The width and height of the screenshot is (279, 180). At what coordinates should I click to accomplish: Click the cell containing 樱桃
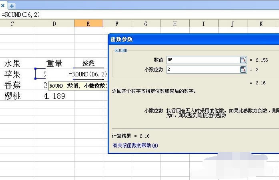tap(18, 96)
